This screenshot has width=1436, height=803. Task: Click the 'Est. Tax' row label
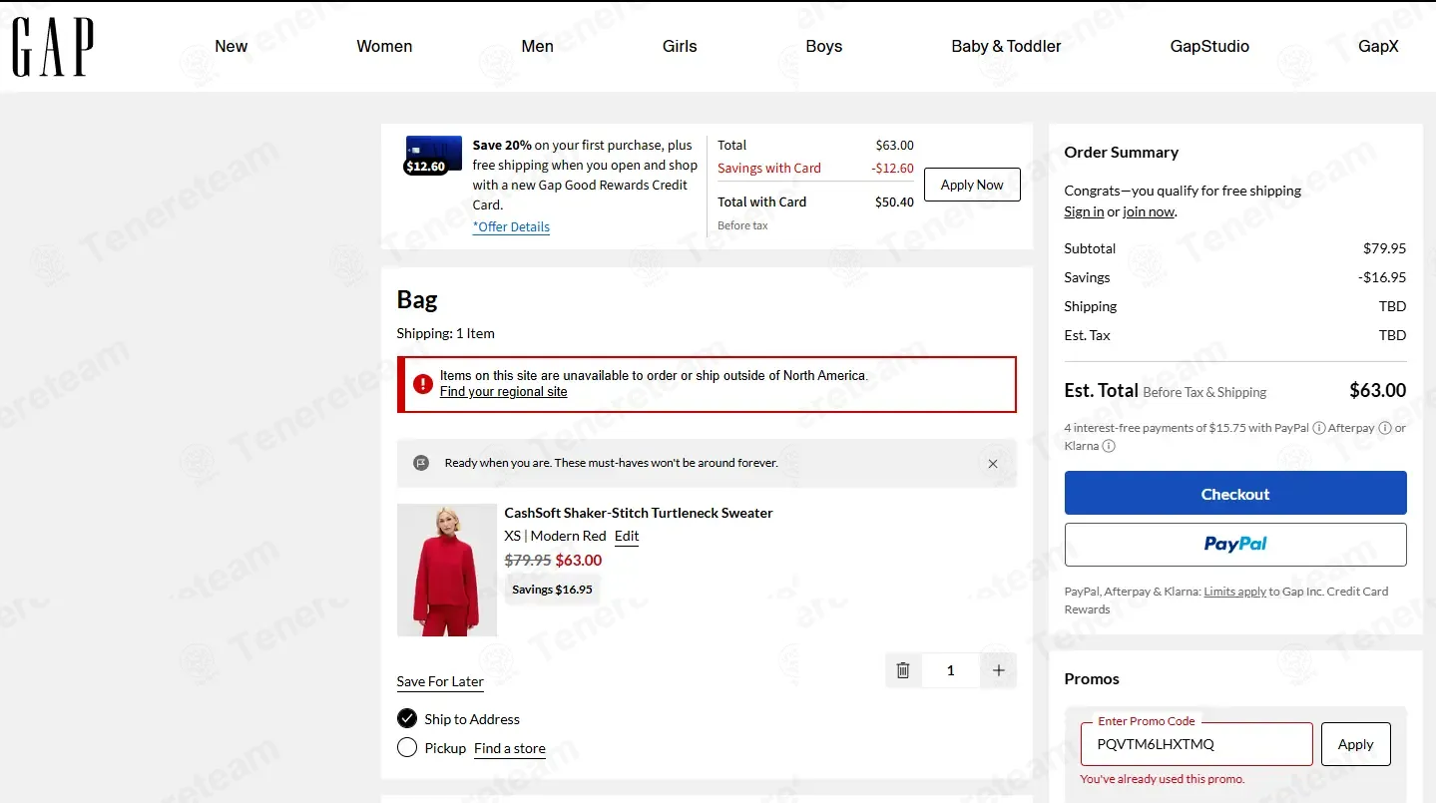point(1088,335)
